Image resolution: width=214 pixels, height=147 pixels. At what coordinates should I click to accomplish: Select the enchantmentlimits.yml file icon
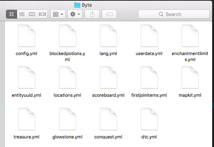tap(190, 36)
